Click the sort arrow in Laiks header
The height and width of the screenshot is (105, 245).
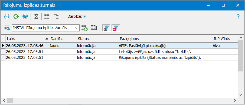[x=47, y=39]
